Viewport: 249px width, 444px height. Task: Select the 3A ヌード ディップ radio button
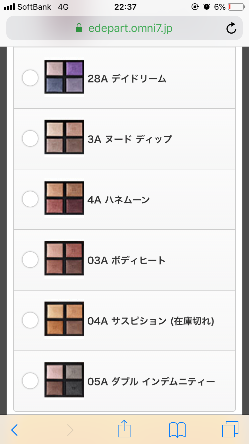tap(30, 138)
